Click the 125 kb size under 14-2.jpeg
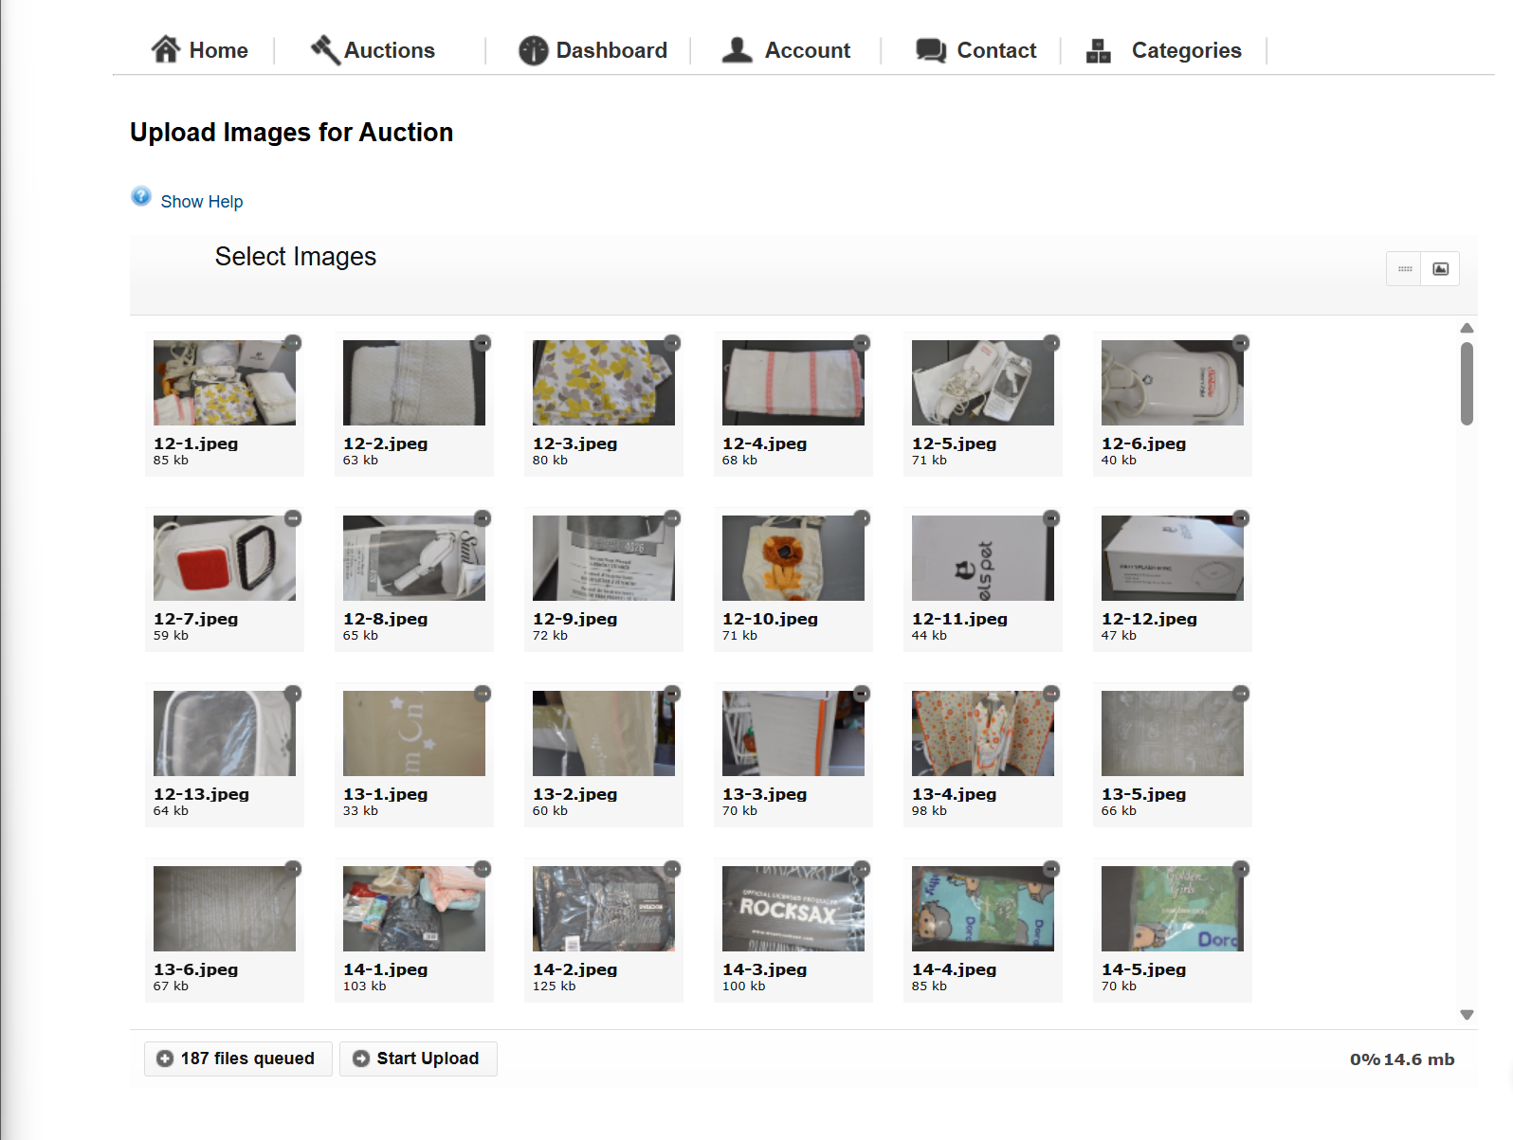The height and width of the screenshot is (1140, 1513). 554,986
